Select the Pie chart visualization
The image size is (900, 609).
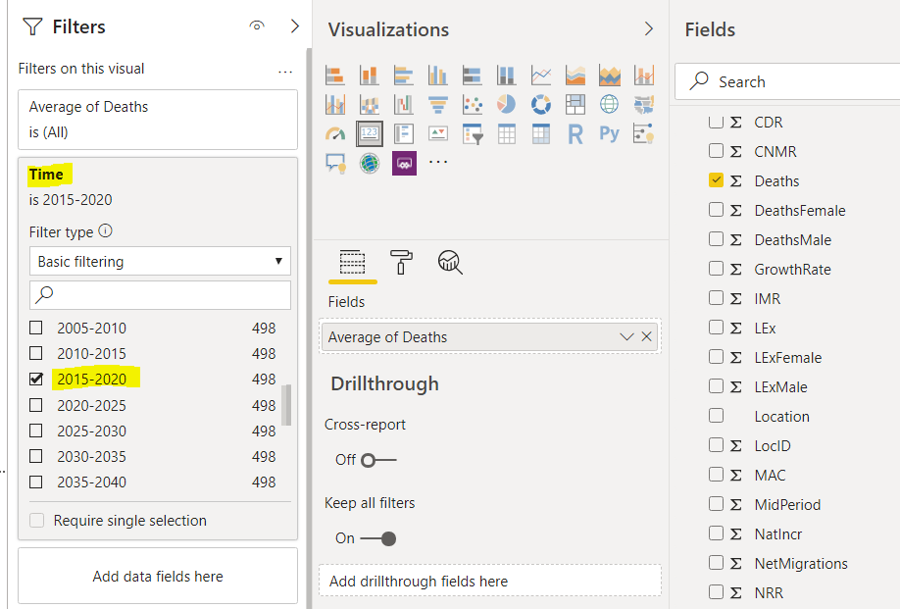[507, 105]
